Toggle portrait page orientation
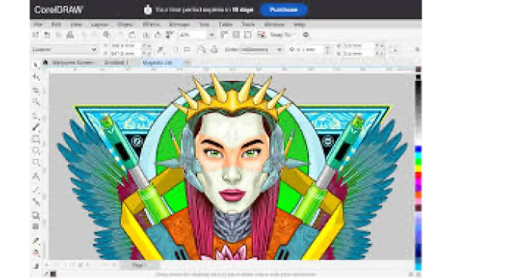 tap(176, 50)
